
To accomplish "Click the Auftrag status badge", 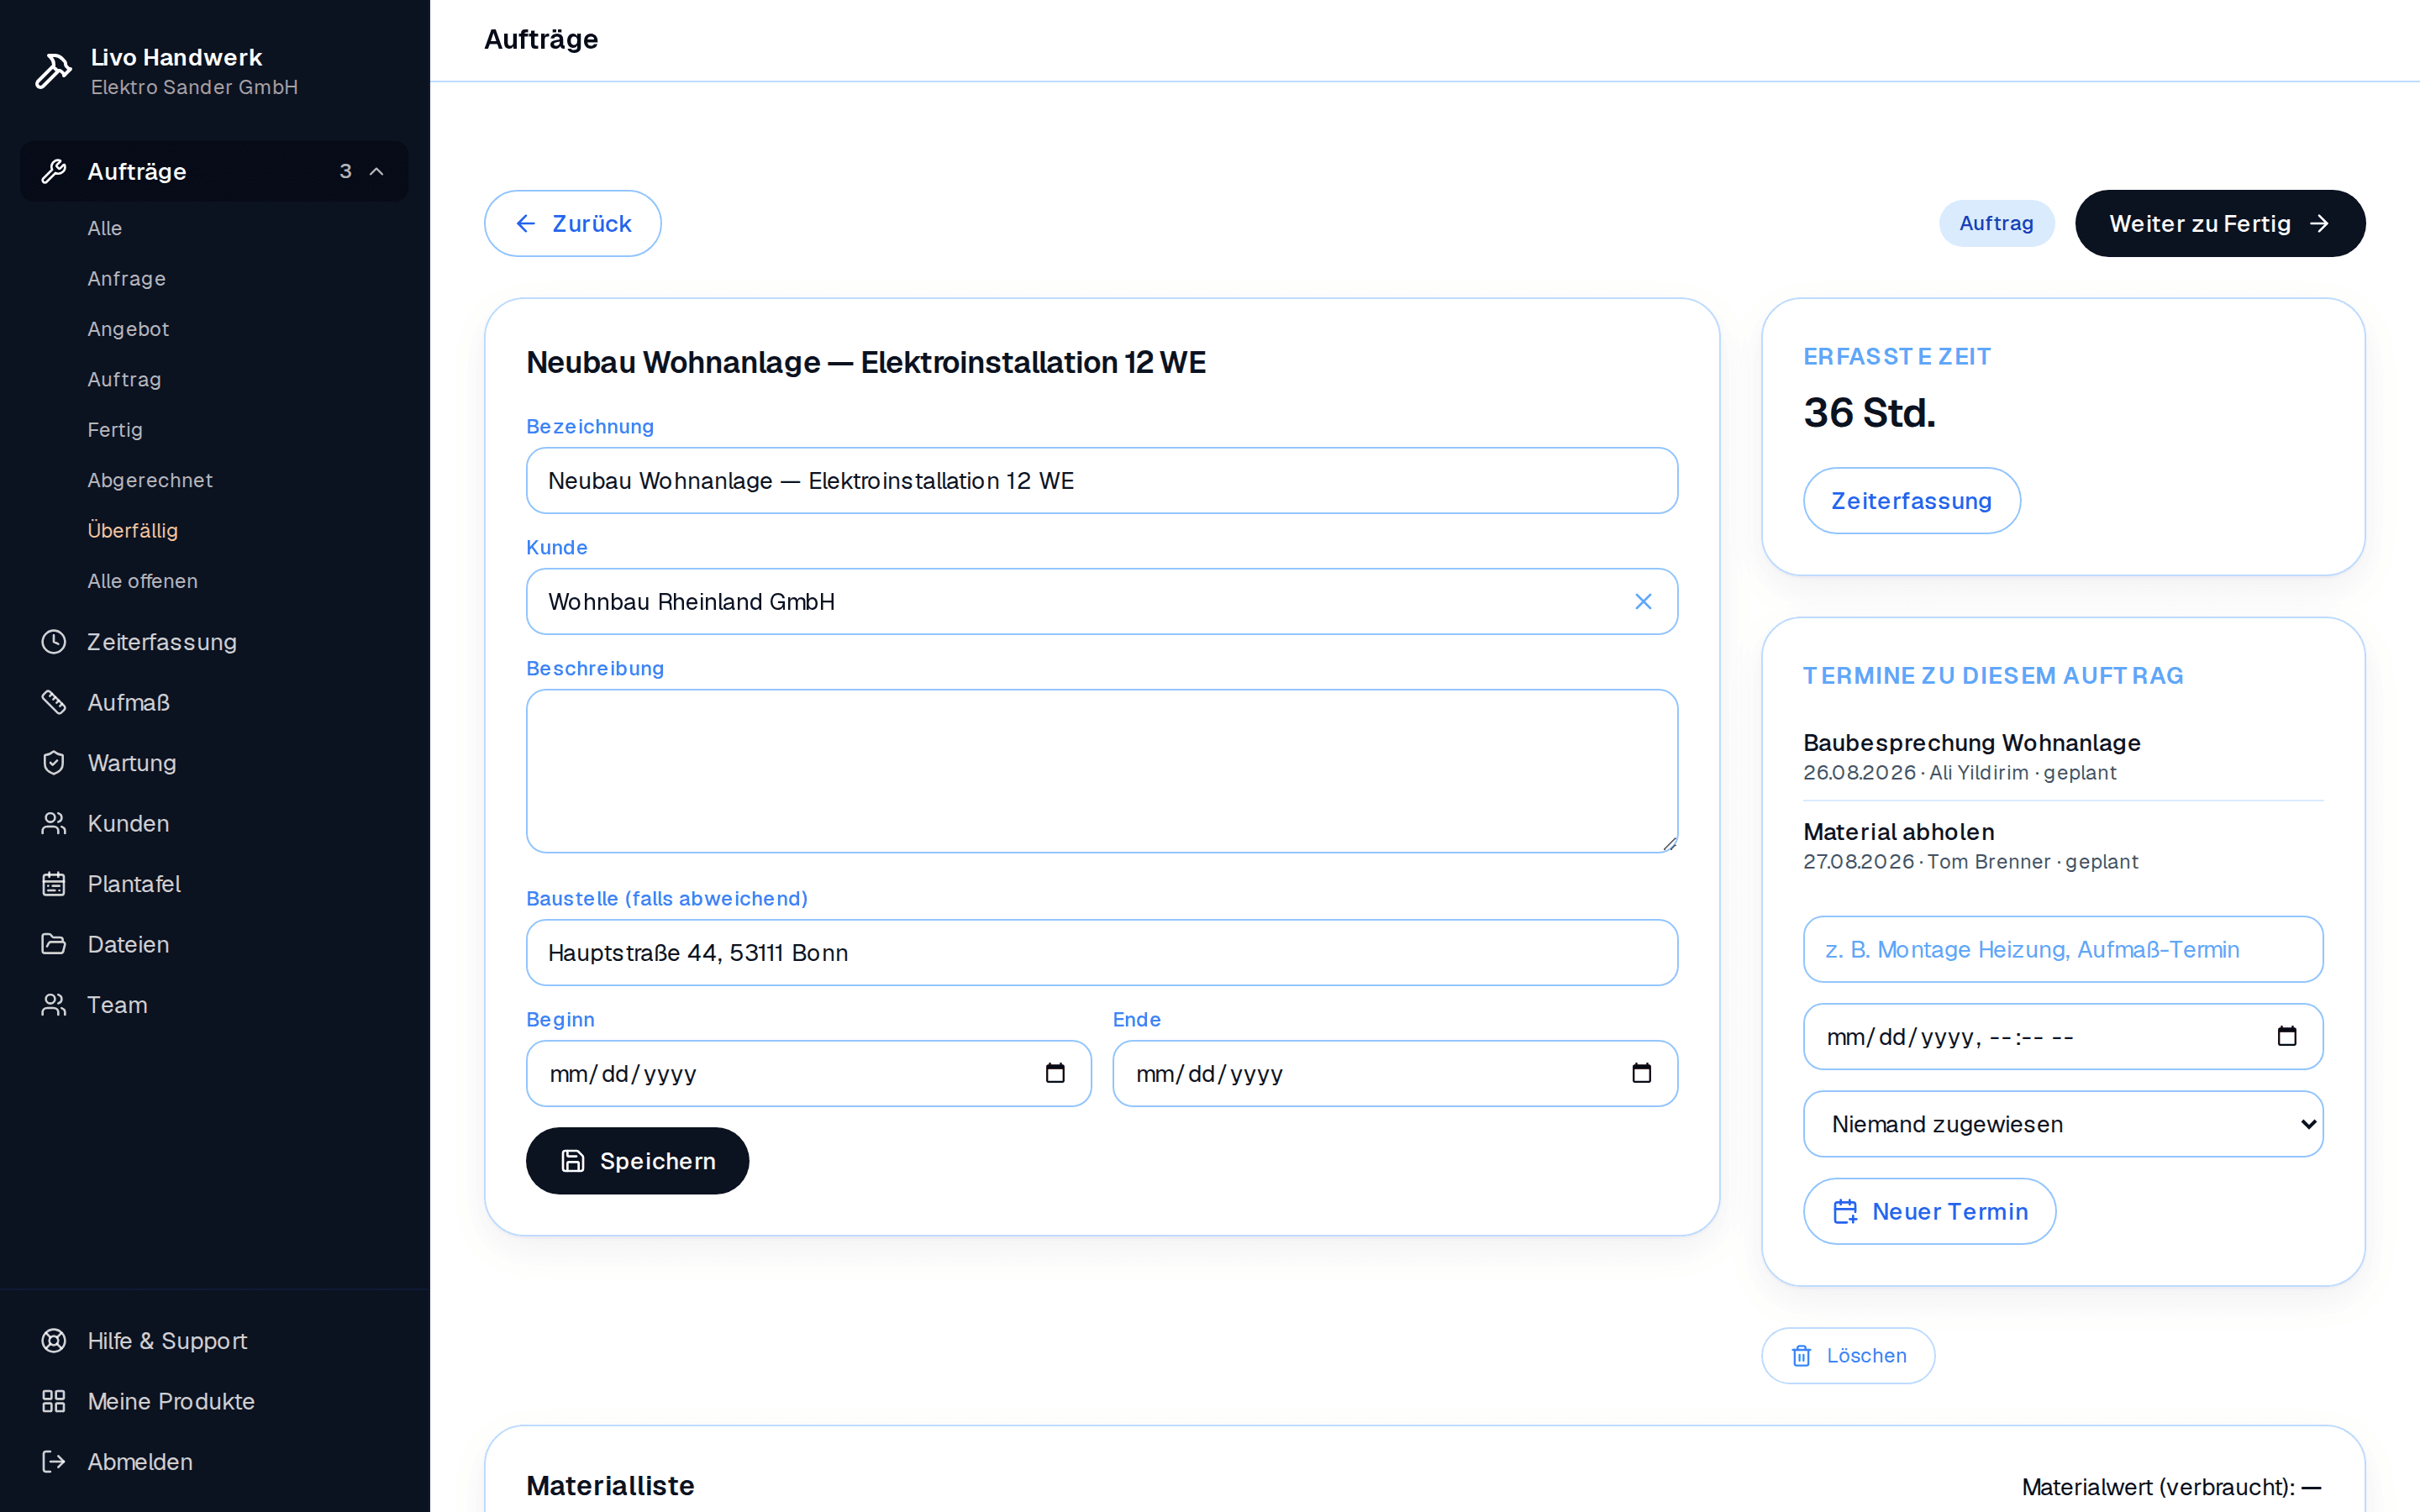I will tap(1996, 223).
